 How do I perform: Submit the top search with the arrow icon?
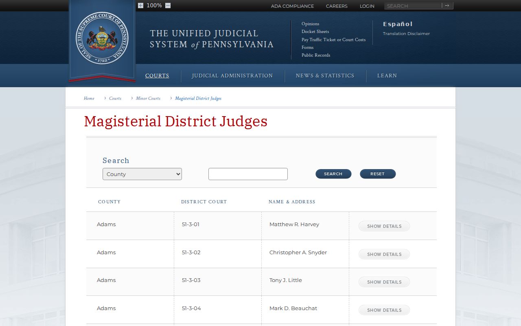(x=447, y=6)
